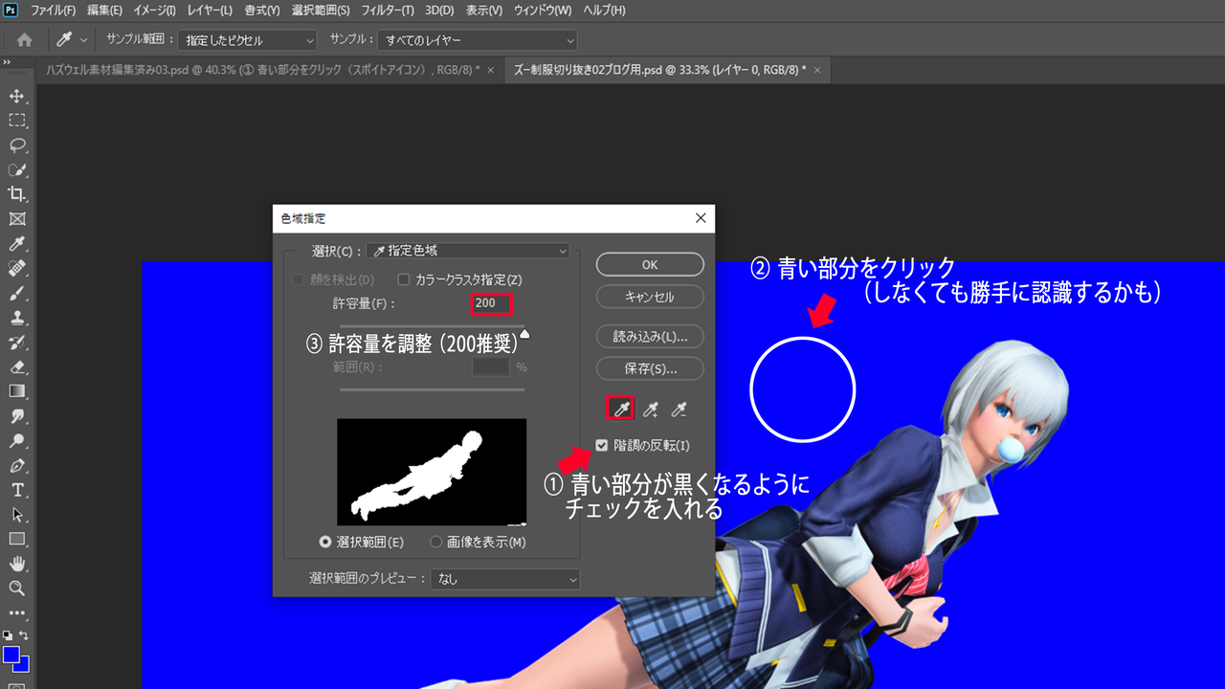This screenshot has height=689, width=1225.
Task: Select the Horizontal Type tool
Action: point(17,490)
